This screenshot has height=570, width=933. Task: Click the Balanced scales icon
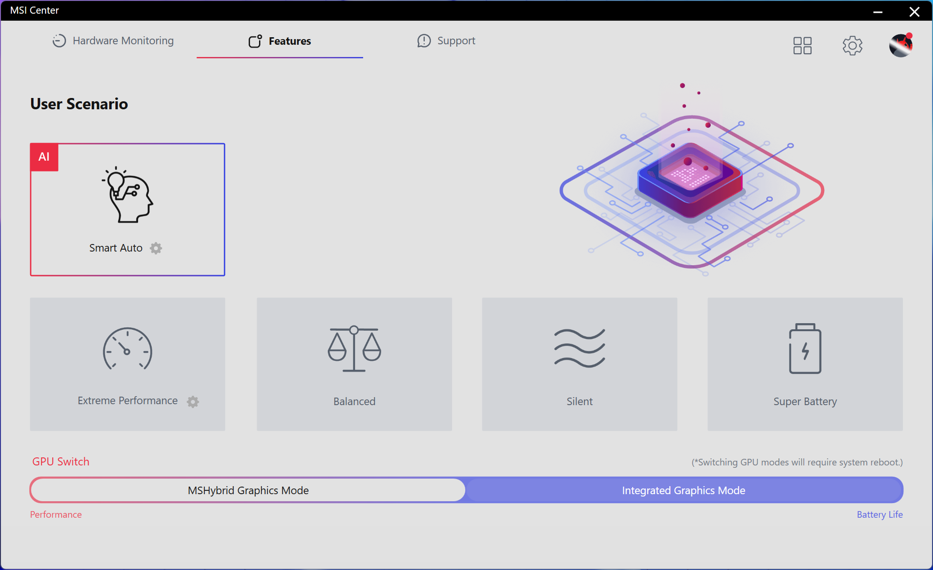point(354,349)
